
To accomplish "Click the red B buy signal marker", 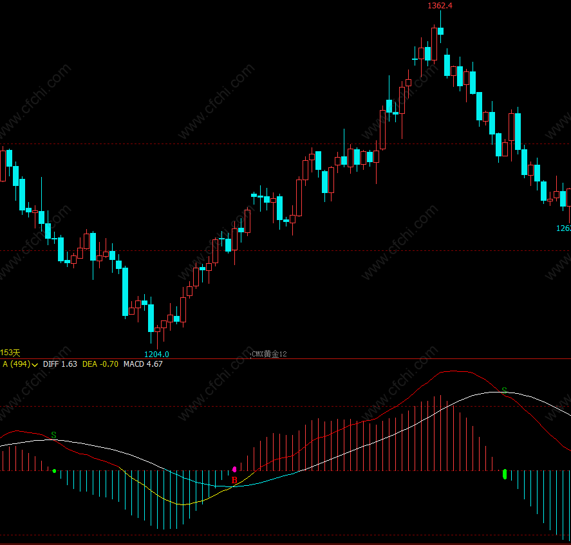I will (x=234, y=480).
